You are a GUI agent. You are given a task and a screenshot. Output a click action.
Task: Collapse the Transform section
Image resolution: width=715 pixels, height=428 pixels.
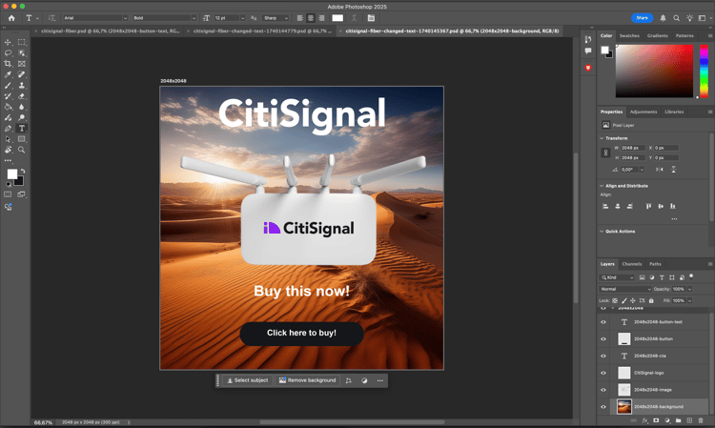tap(602, 138)
